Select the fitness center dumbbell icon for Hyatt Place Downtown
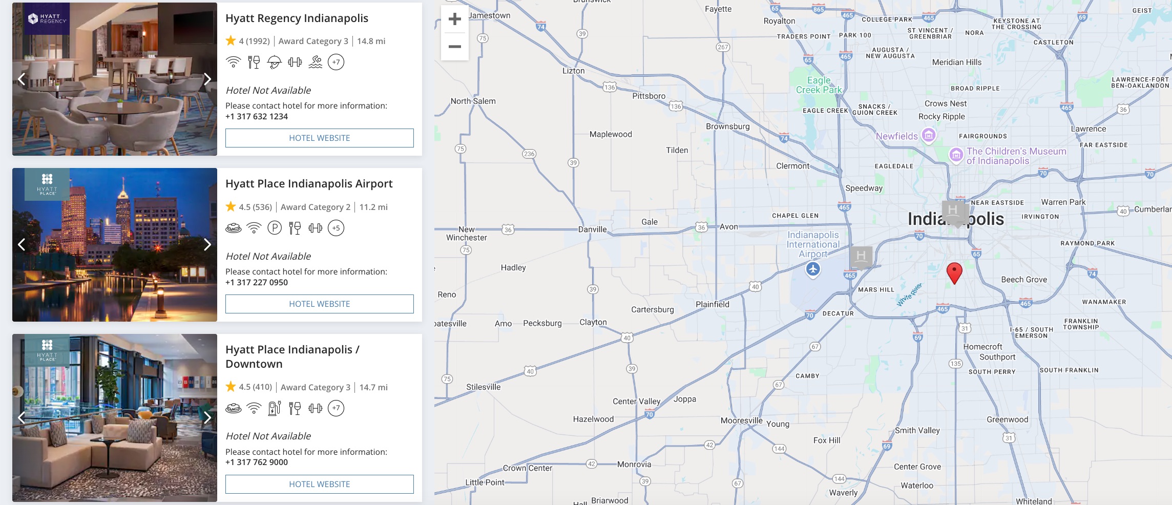Image resolution: width=1172 pixels, height=505 pixels. click(x=315, y=408)
